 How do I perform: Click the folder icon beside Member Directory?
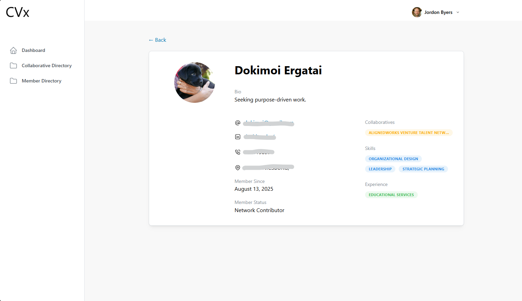click(x=13, y=80)
